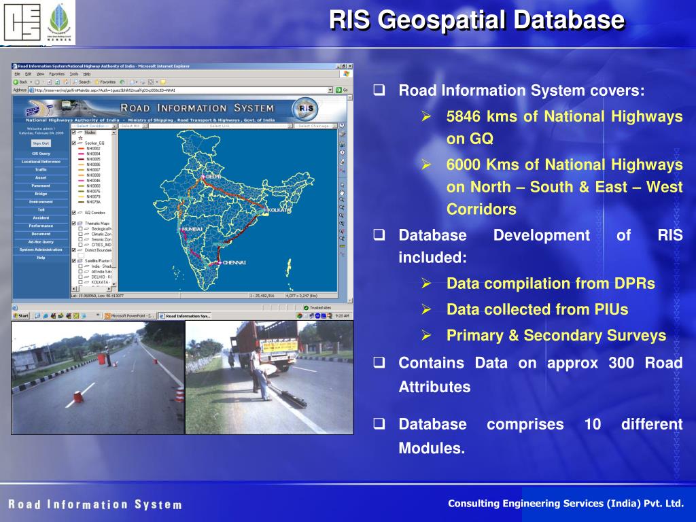Select the pan hand tool on map toolbar
The width and height of the screenshot is (696, 522).
pos(342,192)
